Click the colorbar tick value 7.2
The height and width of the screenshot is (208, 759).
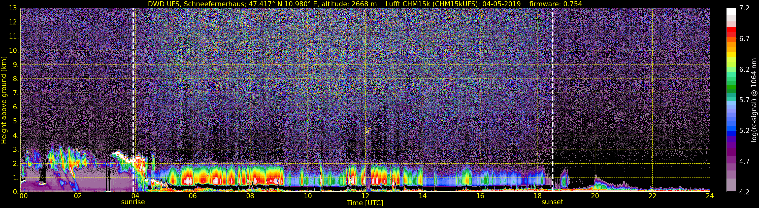(744, 8)
